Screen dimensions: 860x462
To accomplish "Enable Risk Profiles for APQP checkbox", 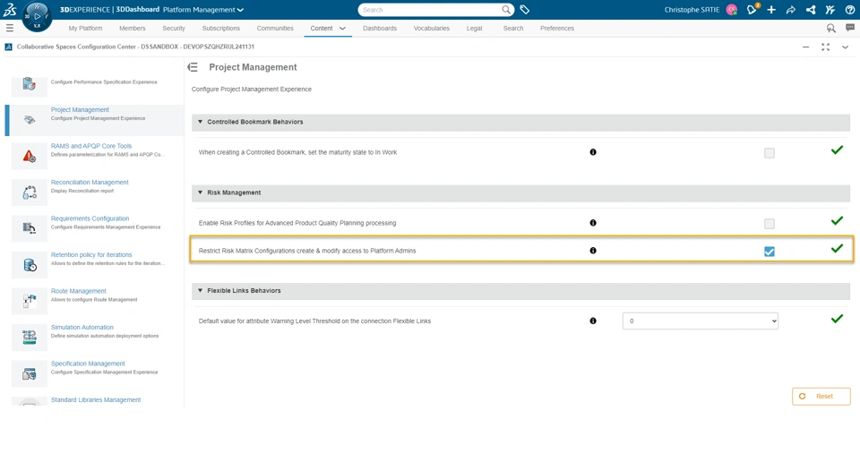I will coord(770,224).
